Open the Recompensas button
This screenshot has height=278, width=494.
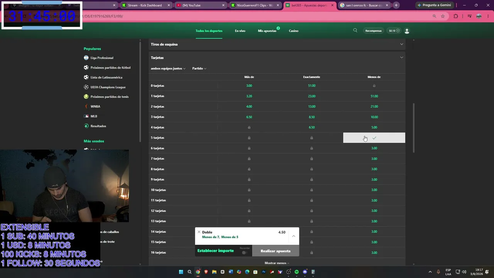[x=374, y=31]
